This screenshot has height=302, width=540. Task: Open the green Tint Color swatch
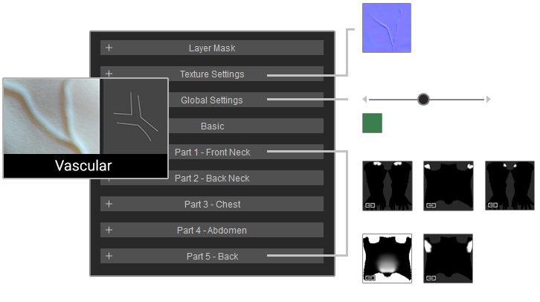click(372, 123)
